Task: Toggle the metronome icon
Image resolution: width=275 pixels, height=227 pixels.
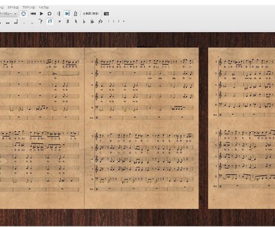Action: [x=75, y=14]
